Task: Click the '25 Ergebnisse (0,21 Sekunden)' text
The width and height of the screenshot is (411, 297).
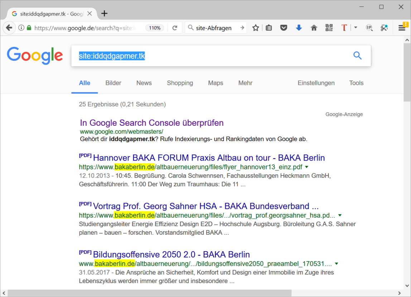Action: [x=122, y=104]
